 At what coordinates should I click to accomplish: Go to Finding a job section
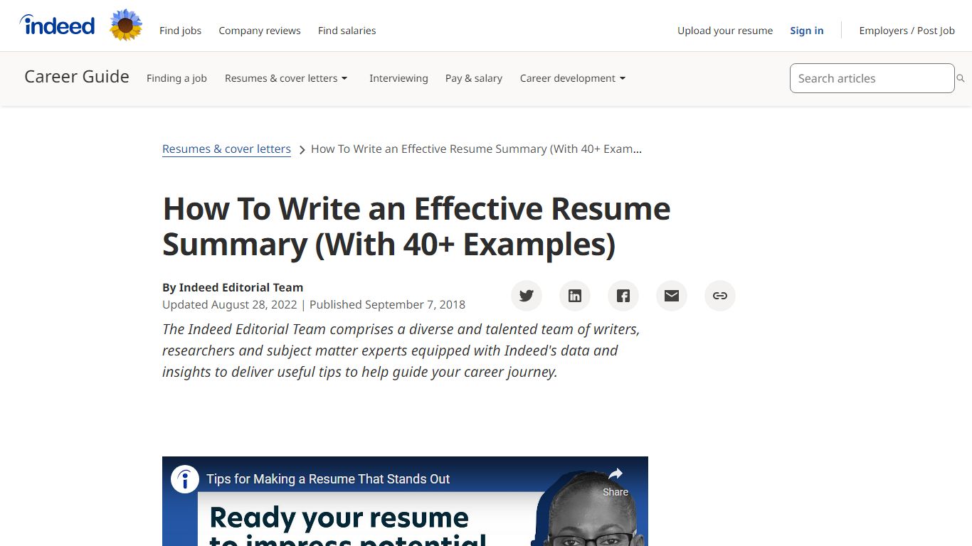(176, 78)
